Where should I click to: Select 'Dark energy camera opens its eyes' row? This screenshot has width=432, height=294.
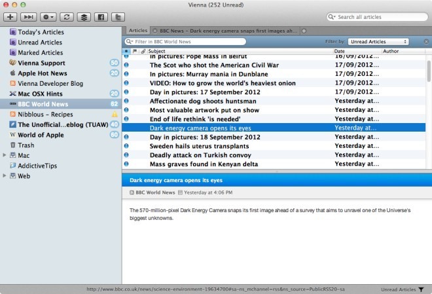tap(274, 128)
